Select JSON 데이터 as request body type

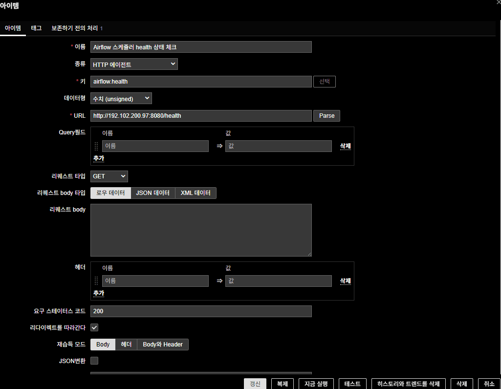[x=152, y=193]
